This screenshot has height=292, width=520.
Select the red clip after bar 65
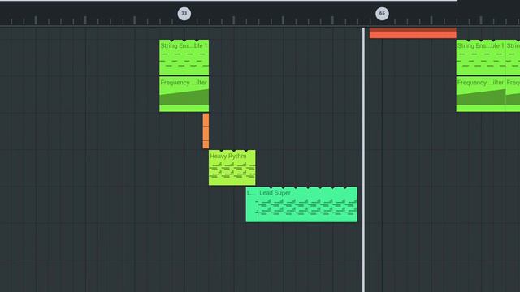[x=413, y=33]
